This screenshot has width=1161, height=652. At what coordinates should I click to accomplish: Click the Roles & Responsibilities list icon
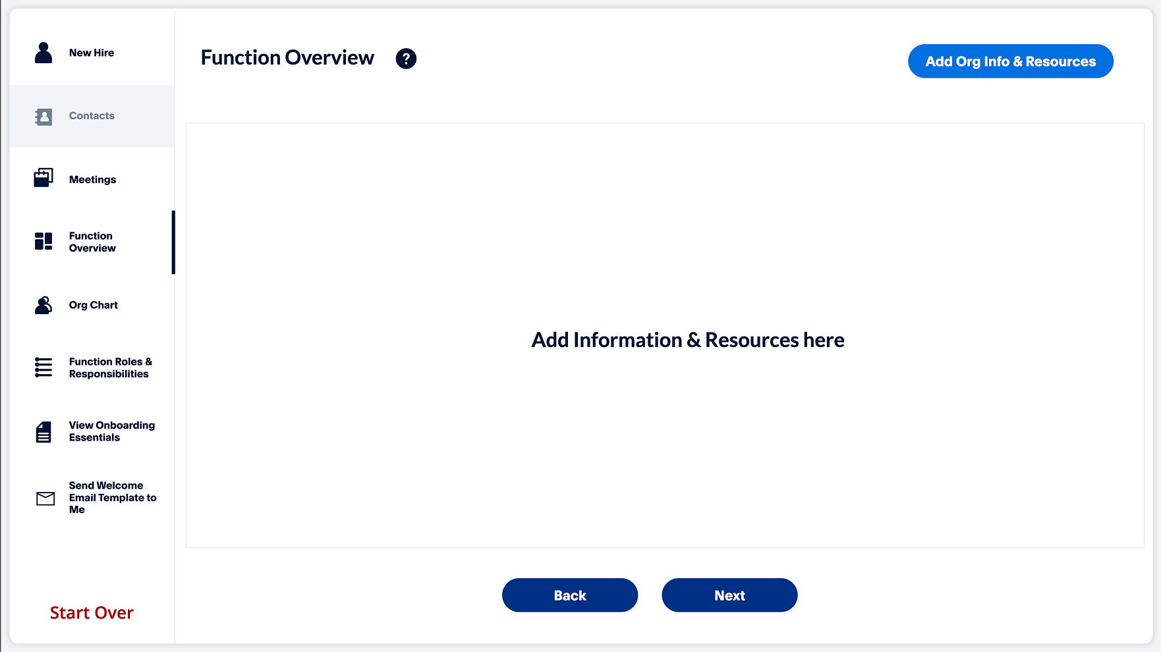pos(43,367)
